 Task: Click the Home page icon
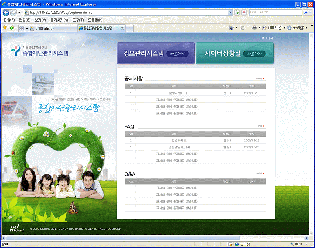tap(231, 27)
